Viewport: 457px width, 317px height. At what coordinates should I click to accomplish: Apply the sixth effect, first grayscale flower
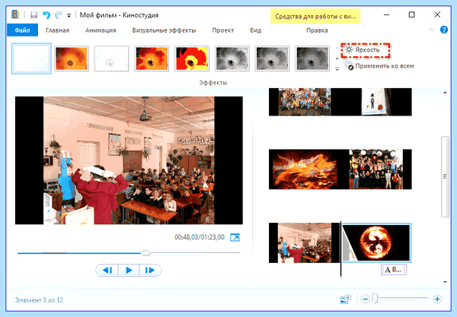pyautogui.click(x=232, y=59)
